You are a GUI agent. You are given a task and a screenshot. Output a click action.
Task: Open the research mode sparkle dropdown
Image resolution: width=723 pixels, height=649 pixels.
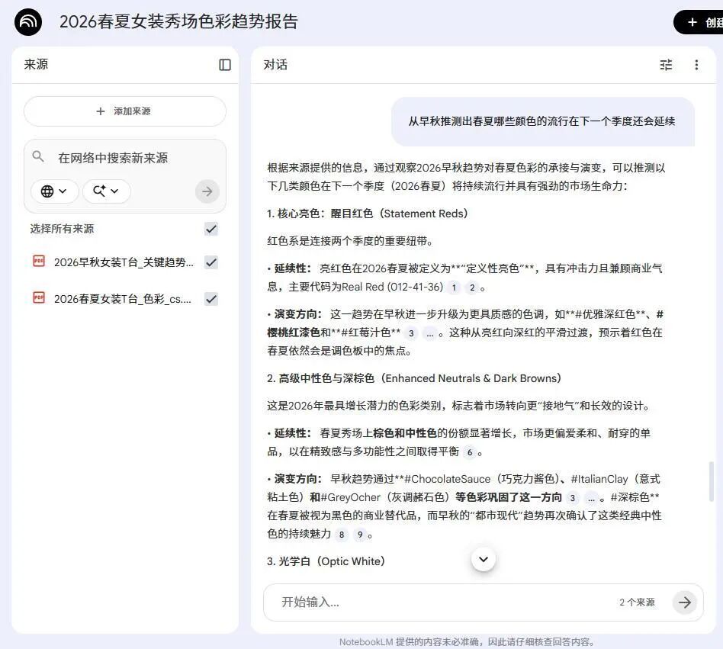pos(107,191)
